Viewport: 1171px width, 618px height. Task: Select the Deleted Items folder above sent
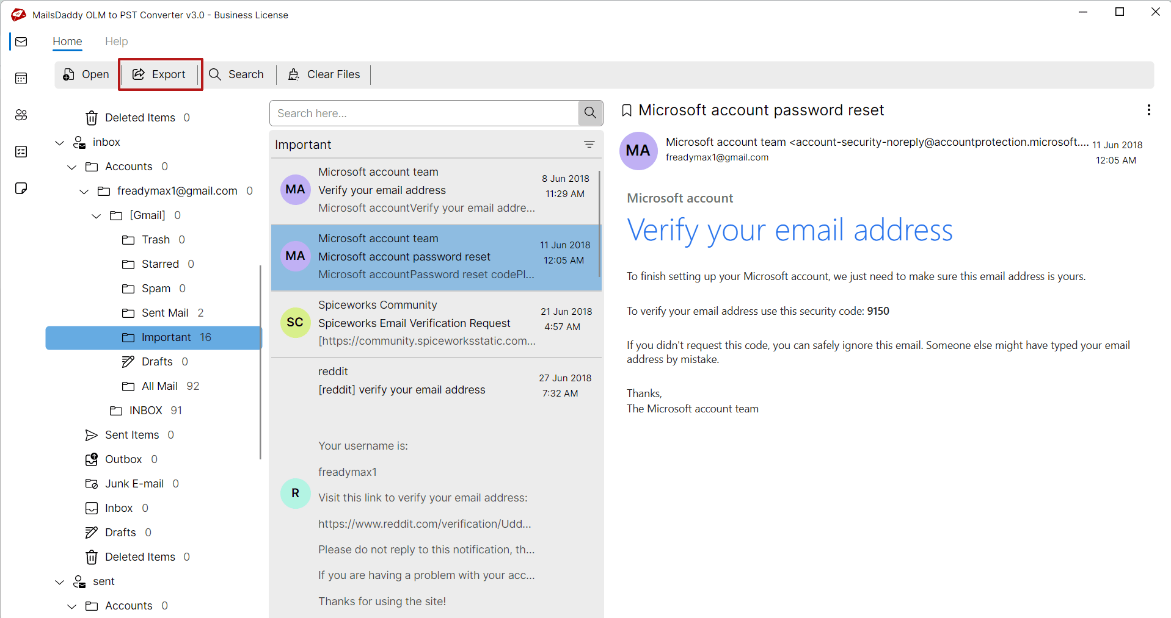tap(137, 557)
